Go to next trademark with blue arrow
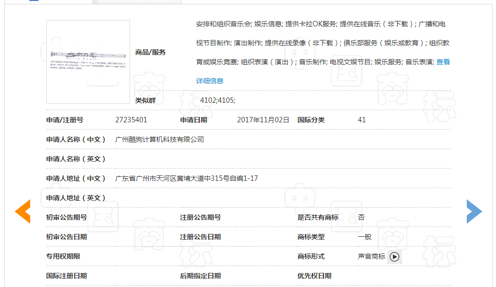This screenshot has width=496, height=287. [474, 211]
